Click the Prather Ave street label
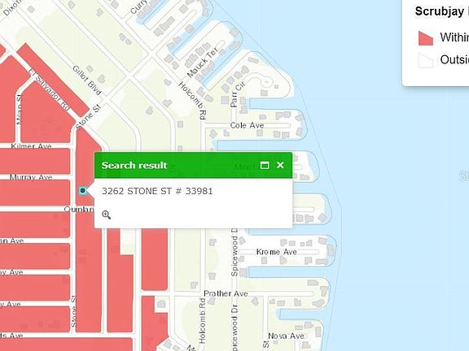Viewport: 469px width, 351px height. point(226,293)
